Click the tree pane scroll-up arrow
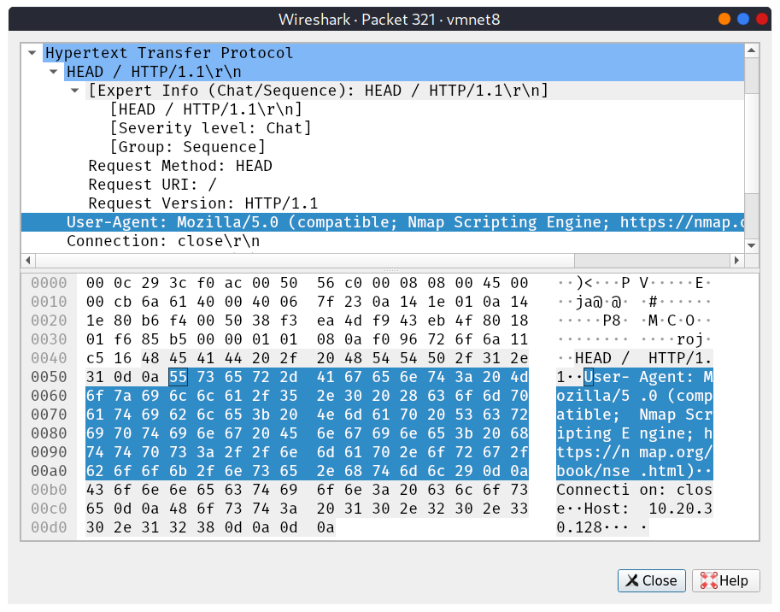 (x=751, y=50)
